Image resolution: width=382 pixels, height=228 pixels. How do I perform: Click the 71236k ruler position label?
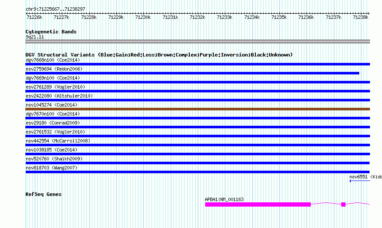[306, 17]
